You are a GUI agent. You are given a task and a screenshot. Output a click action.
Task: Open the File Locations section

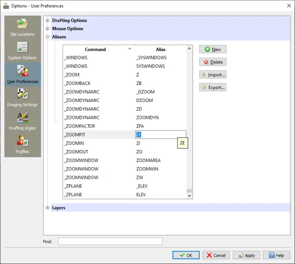tap(22, 28)
